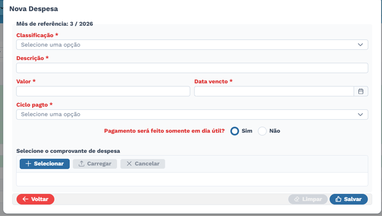The width and height of the screenshot is (382, 216).
Task: Click the plus icon on the Selecionar button
Action: pos(28,164)
